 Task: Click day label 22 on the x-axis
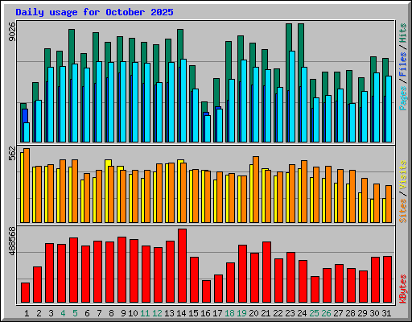click(x=278, y=313)
